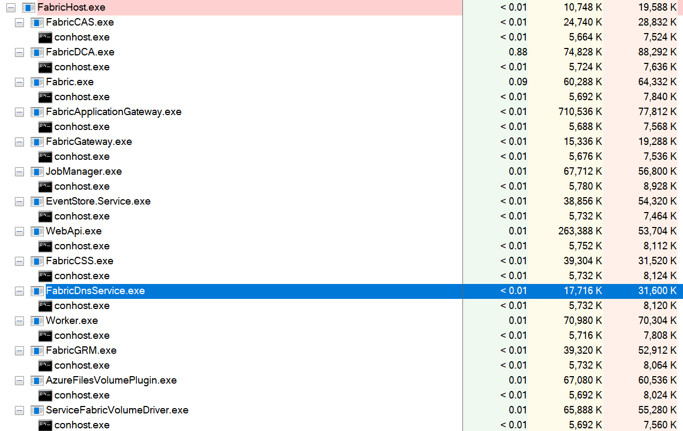
Task: Click the 0.88 CPU value for FabricDCA.exe
Action: (x=518, y=52)
